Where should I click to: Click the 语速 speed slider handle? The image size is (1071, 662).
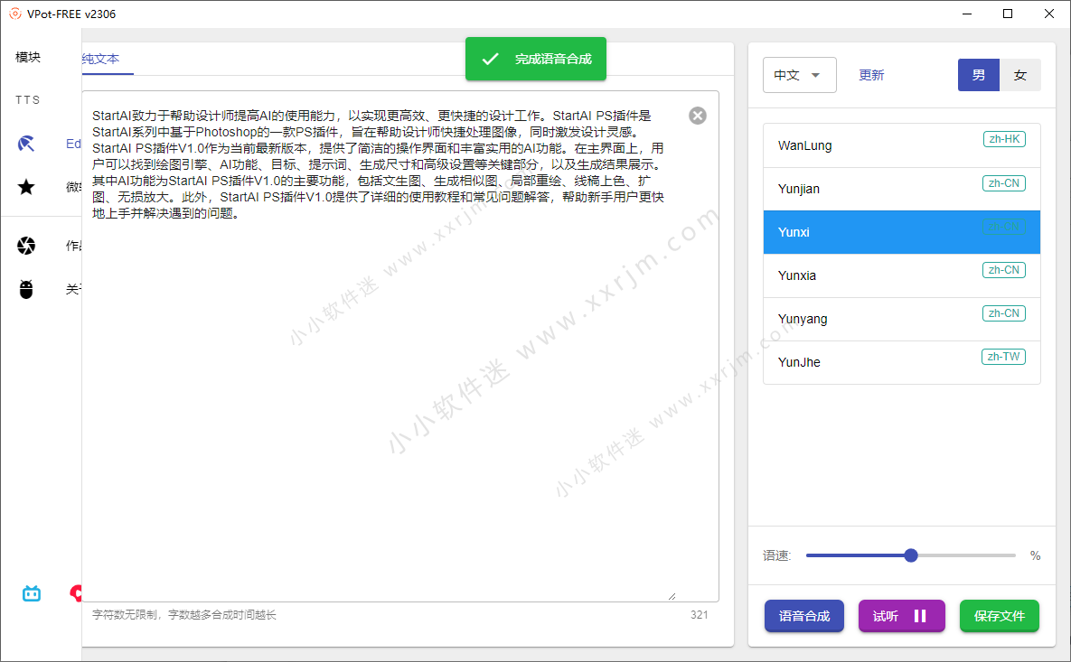pyautogui.click(x=911, y=555)
